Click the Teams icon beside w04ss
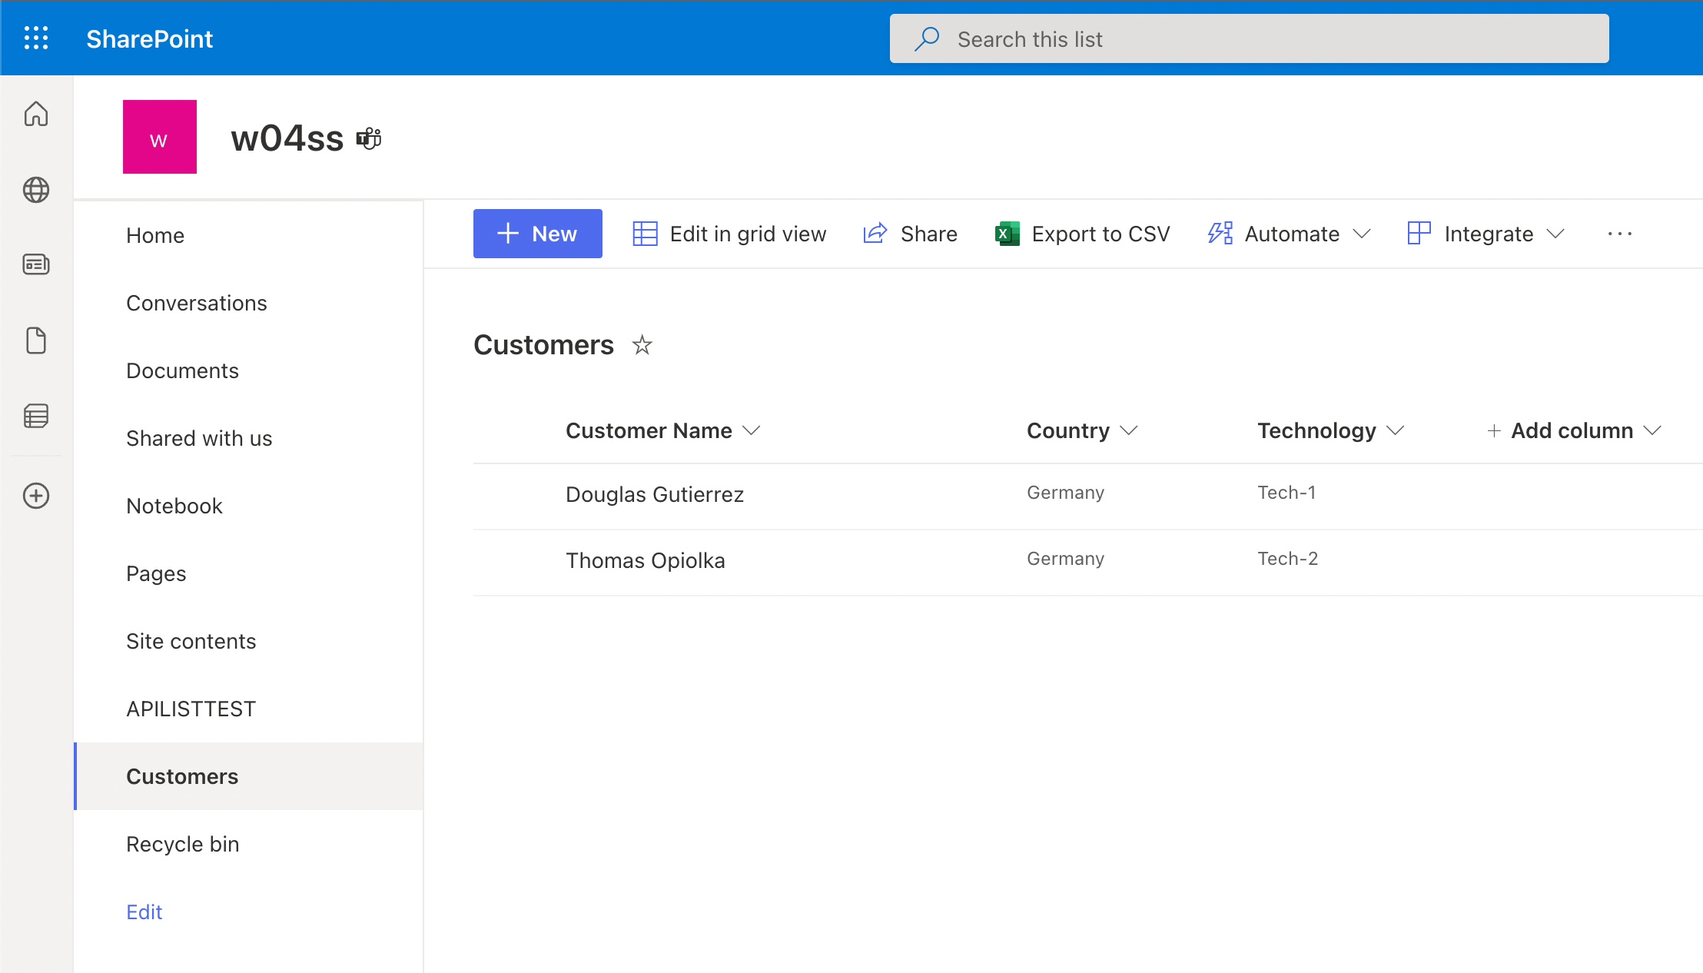Viewport: 1703px width, 973px height. [x=369, y=138]
